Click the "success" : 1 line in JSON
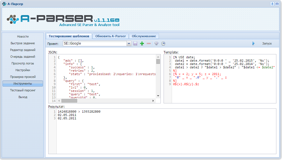 point(82,67)
